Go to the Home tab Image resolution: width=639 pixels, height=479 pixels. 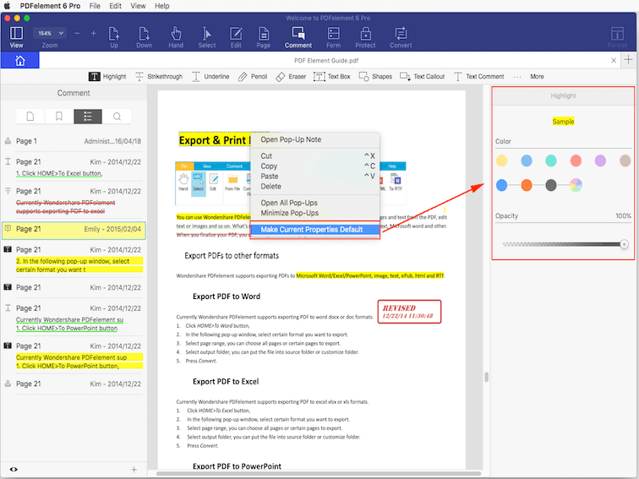pyautogui.click(x=20, y=60)
